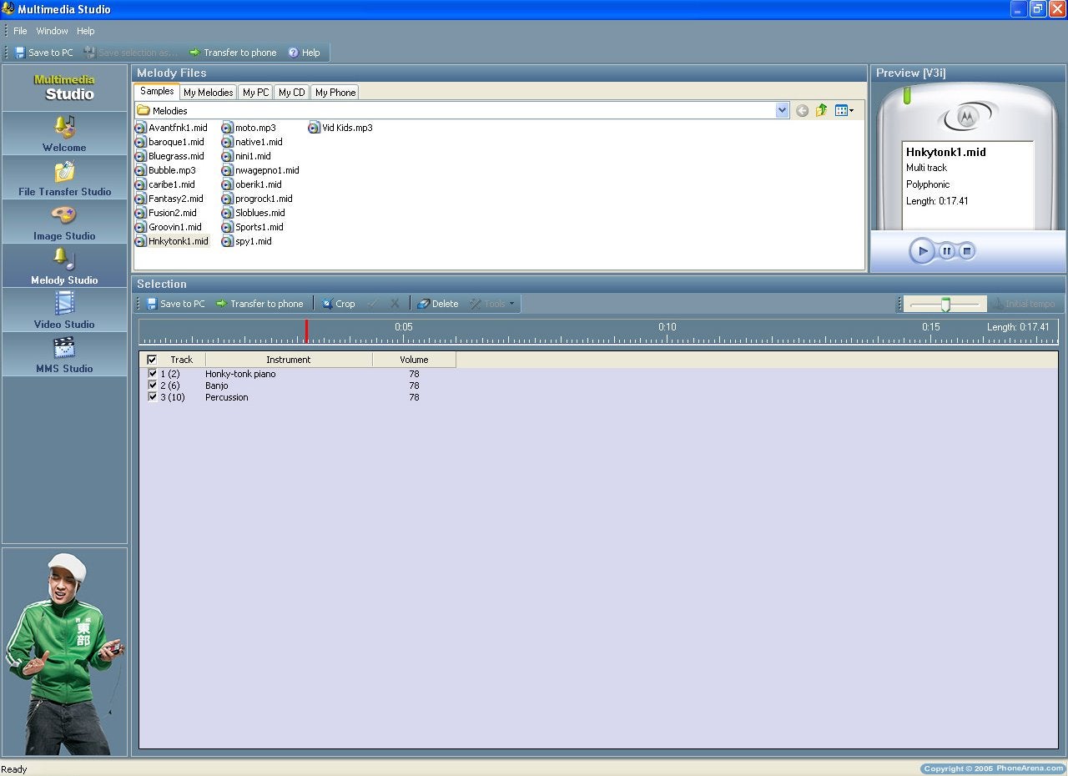Switch to the My PC tab
This screenshot has width=1068, height=776.
coord(256,93)
